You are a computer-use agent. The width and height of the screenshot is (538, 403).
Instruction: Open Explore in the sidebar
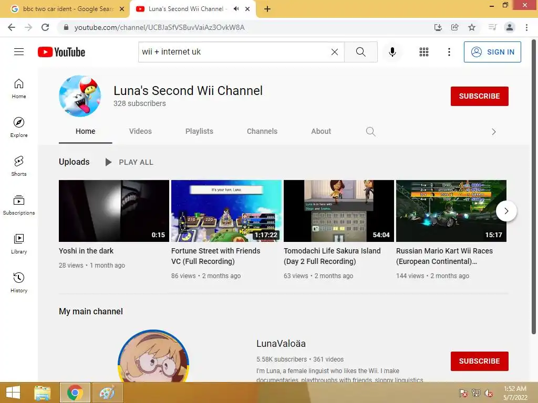[x=19, y=128]
